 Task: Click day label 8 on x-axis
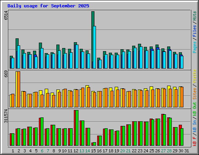point(54,151)
